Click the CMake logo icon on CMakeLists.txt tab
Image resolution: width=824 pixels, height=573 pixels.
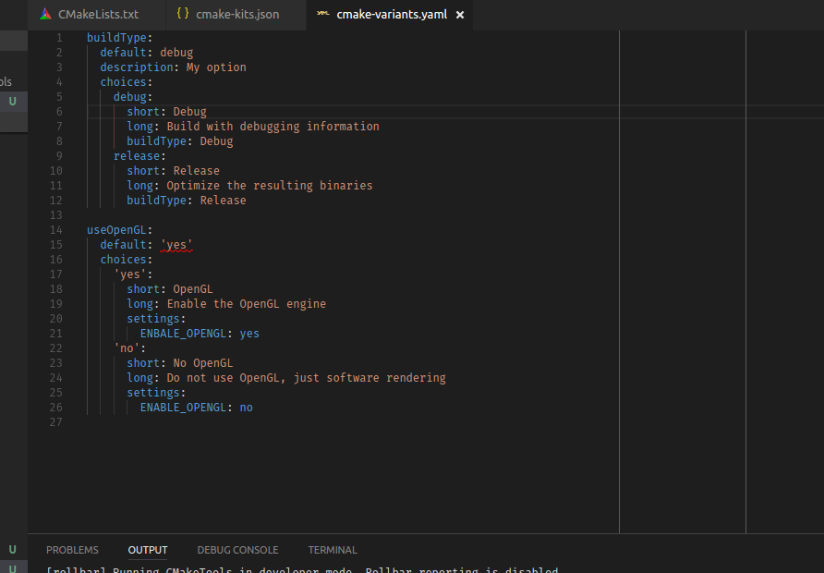44,14
